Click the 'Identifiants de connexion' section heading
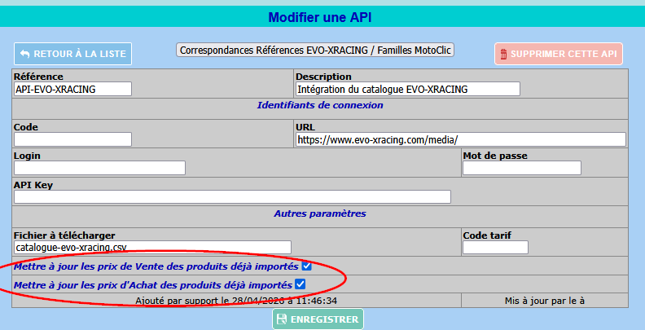Image resolution: width=645 pixels, height=330 pixels. click(x=319, y=105)
